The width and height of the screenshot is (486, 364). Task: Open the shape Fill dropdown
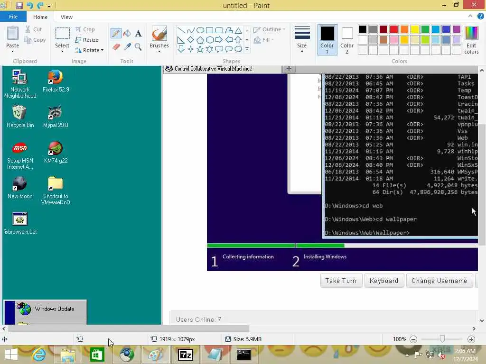pyautogui.click(x=264, y=40)
